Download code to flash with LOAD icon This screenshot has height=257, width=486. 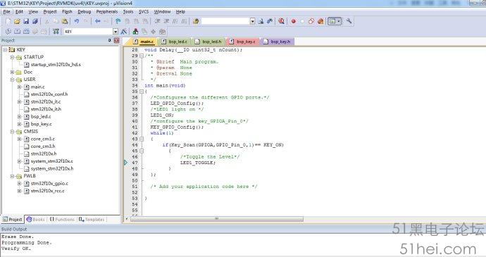56,32
